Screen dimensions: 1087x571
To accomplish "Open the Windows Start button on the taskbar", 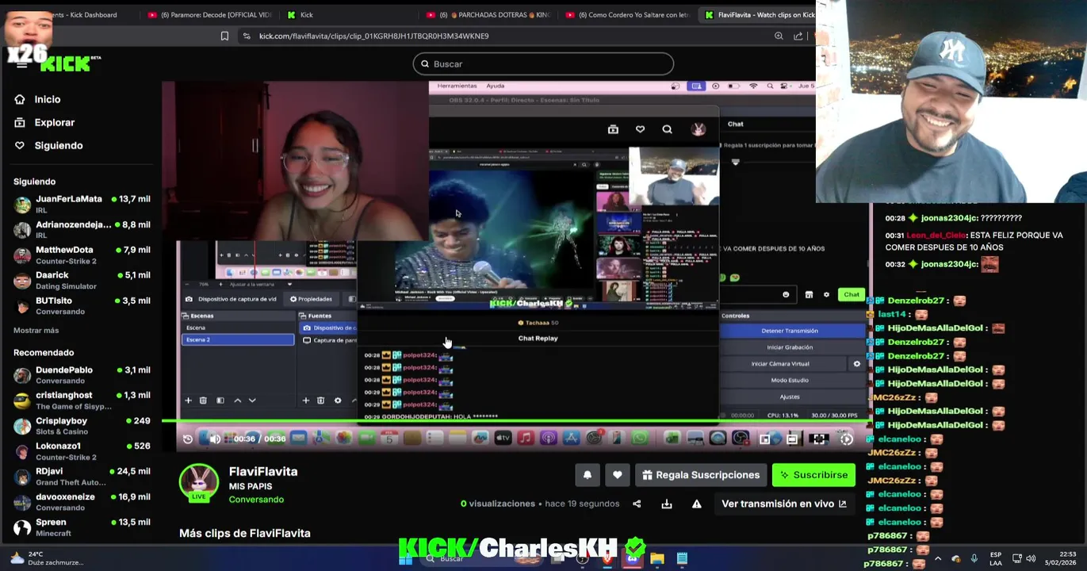I will click(405, 558).
